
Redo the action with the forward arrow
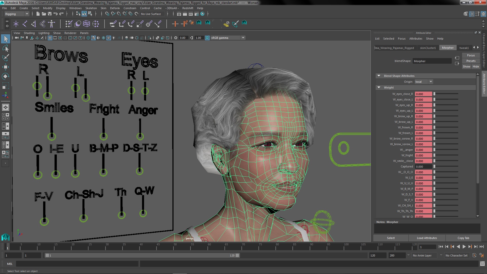click(61, 14)
